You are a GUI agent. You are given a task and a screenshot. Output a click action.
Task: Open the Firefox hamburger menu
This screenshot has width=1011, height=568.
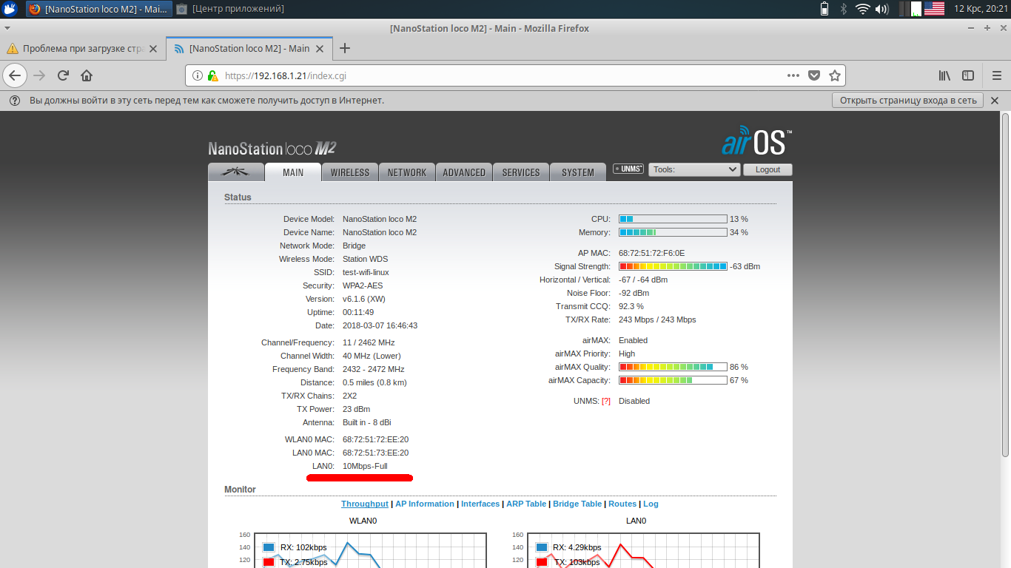[x=996, y=75]
